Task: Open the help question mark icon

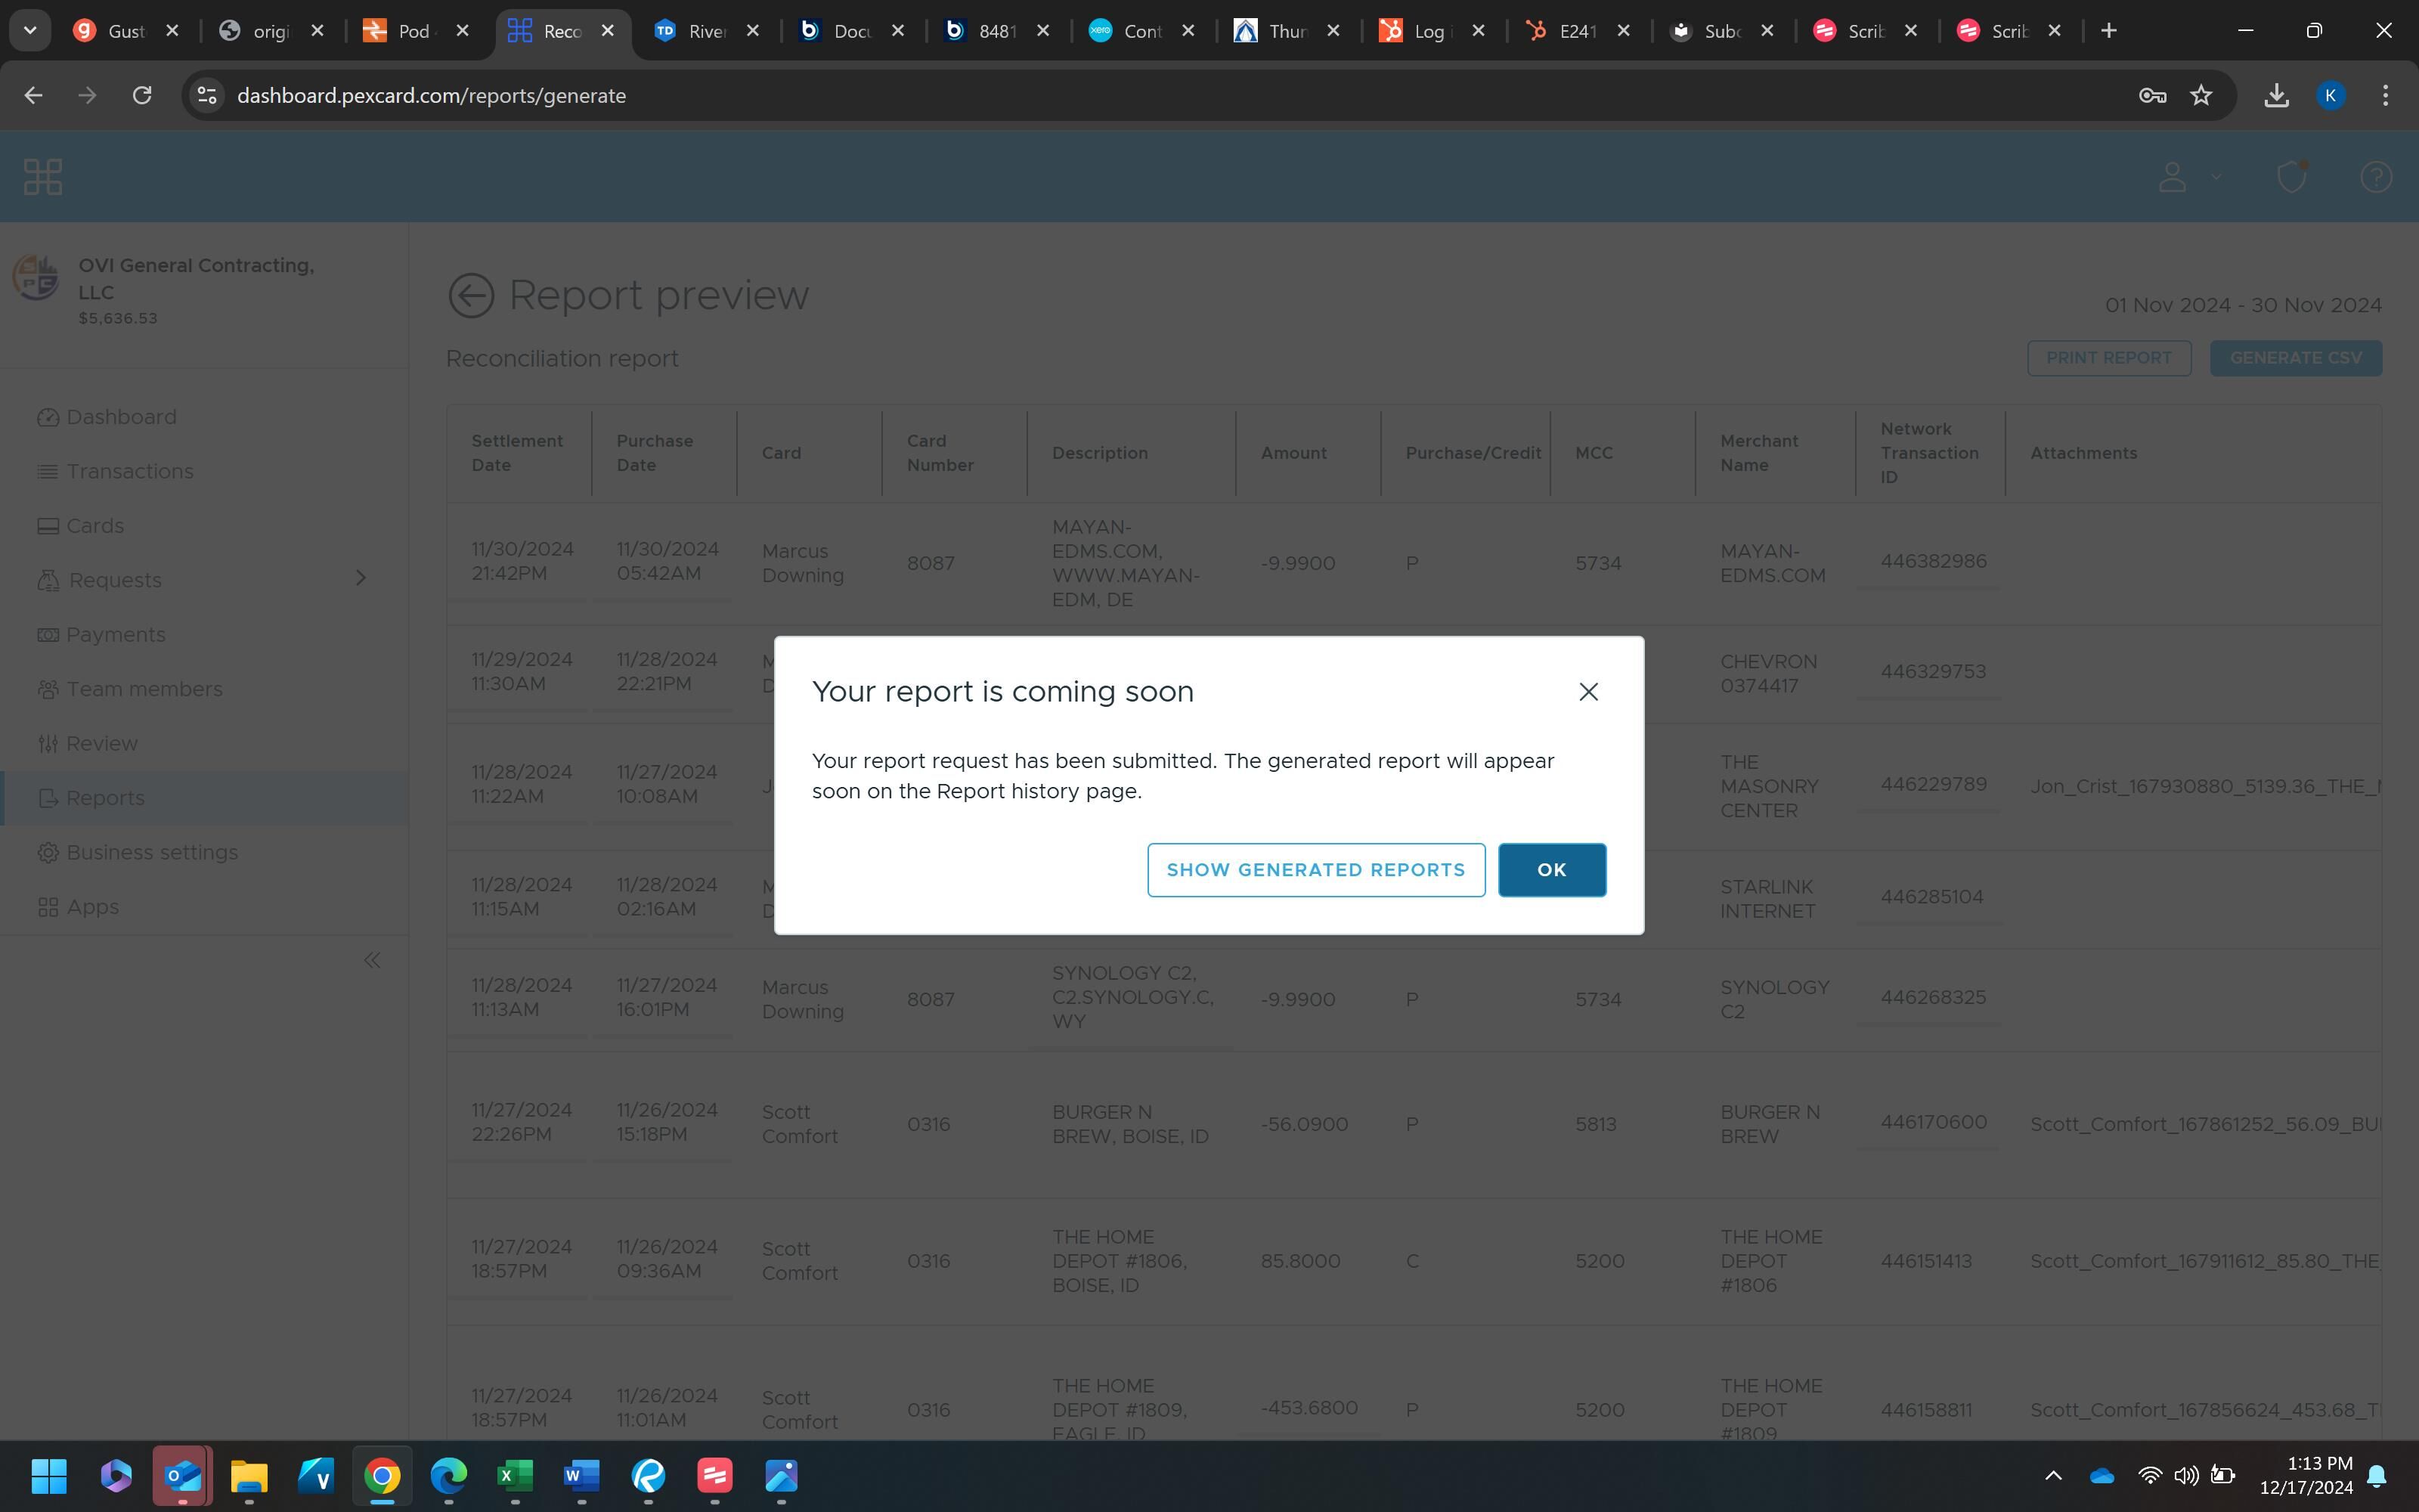Action: [x=2375, y=177]
